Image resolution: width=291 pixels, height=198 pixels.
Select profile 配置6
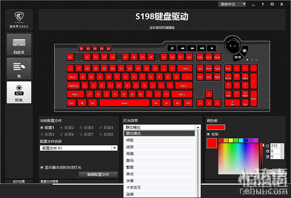67,135
